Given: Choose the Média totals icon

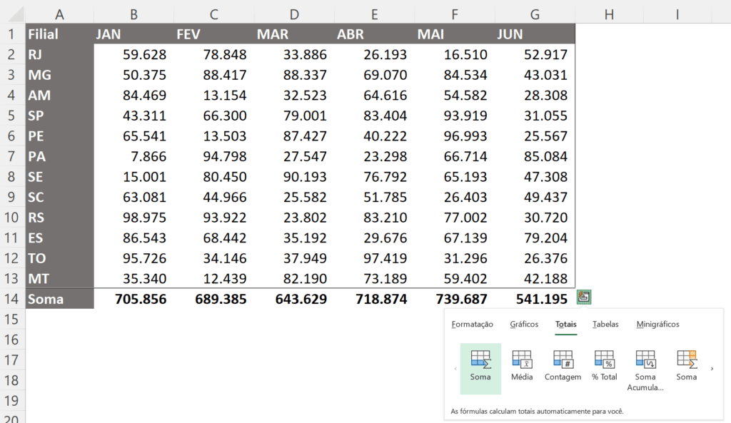Looking at the screenshot, I should pyautogui.click(x=522, y=366).
